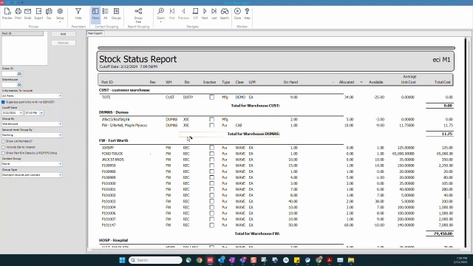Open the report Preview

tap(7, 13)
